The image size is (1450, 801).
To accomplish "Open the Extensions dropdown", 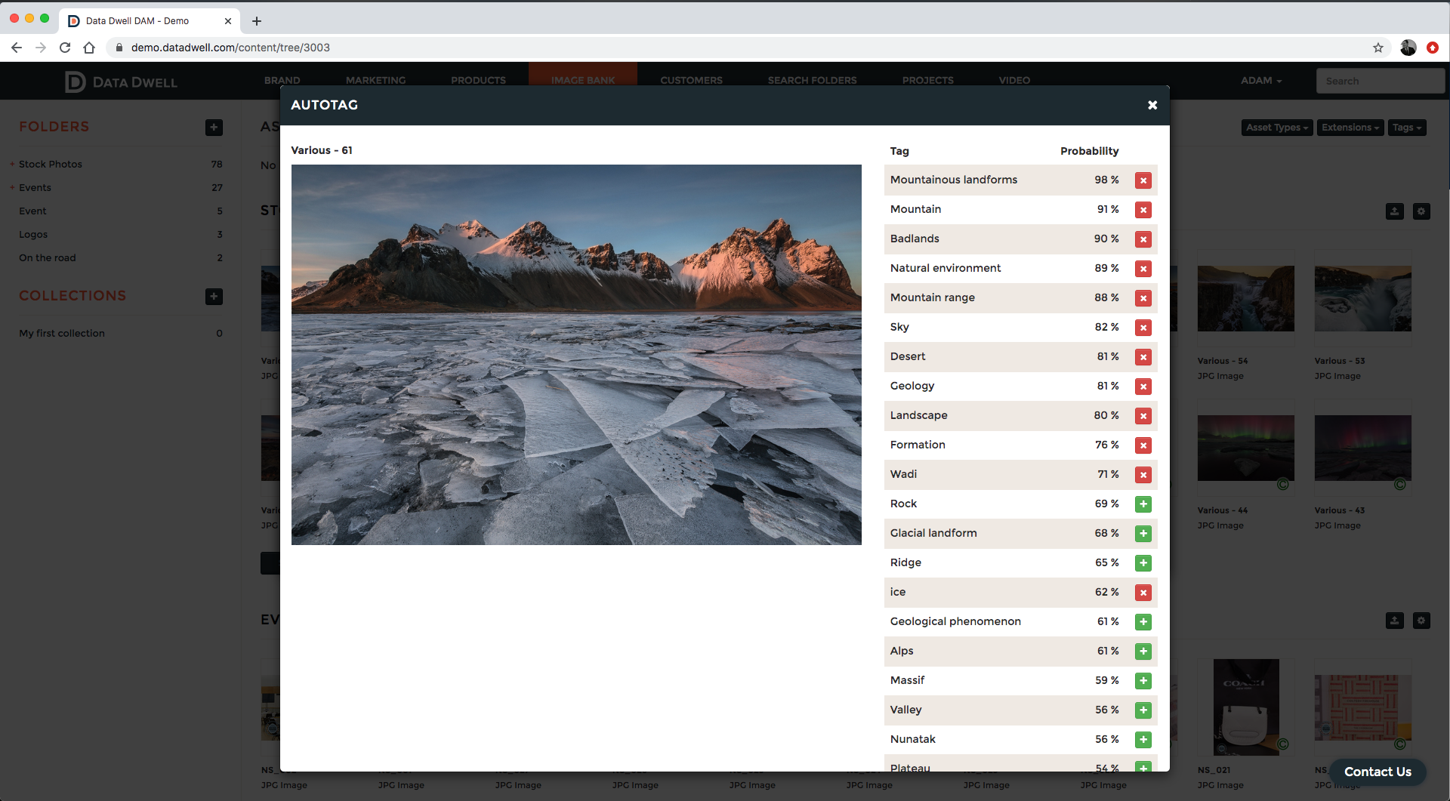I will pos(1350,128).
